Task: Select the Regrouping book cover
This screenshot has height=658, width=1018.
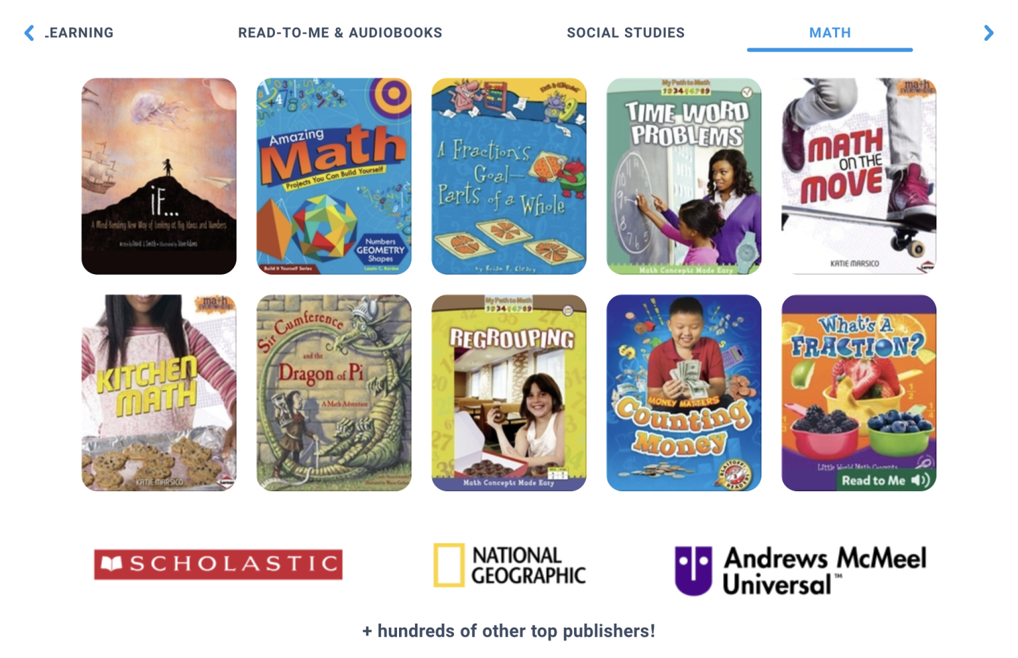Action: 509,393
